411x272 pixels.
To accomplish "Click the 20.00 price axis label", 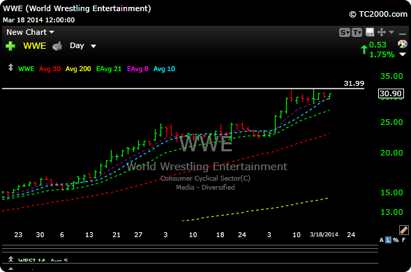I will 391,153.
